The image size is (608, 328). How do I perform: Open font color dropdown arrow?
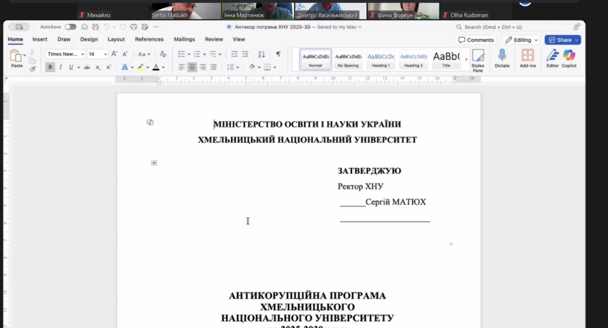[163, 68]
